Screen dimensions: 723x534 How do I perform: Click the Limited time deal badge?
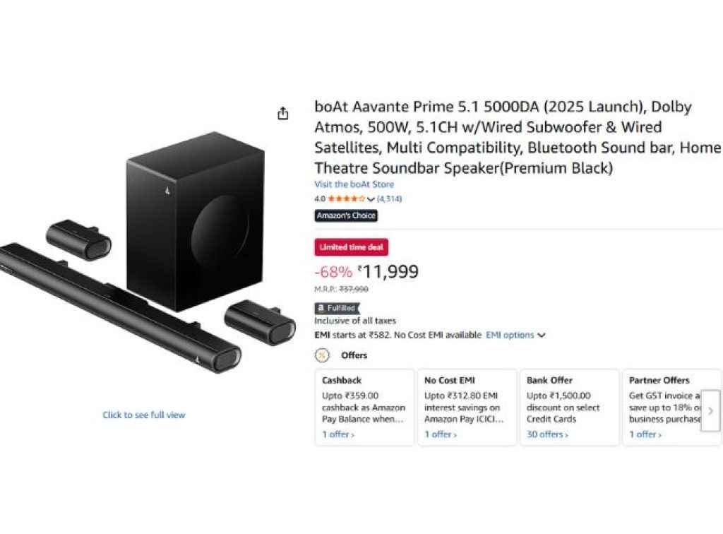pyautogui.click(x=351, y=247)
